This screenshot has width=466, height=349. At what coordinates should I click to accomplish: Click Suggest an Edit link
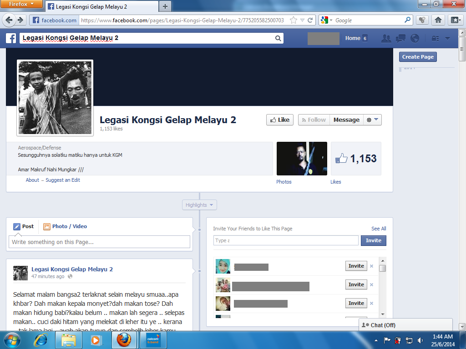tap(63, 180)
